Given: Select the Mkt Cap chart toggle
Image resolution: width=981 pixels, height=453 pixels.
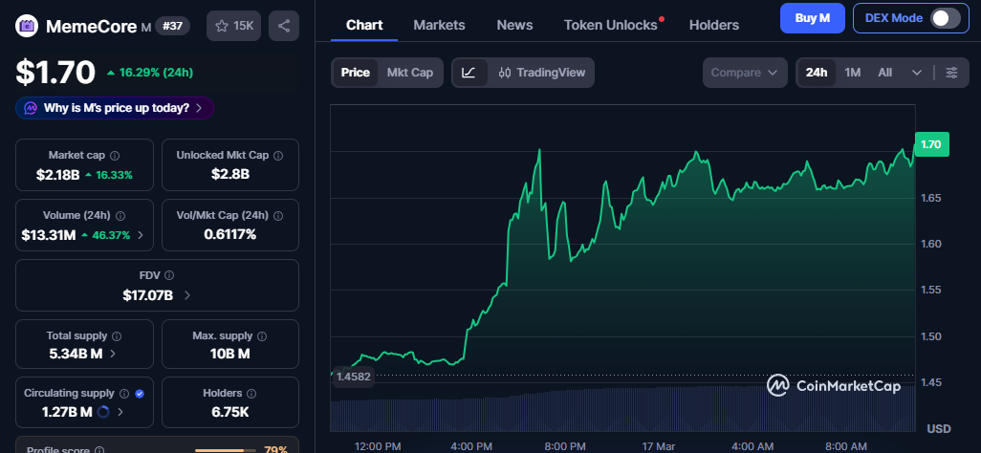Looking at the screenshot, I should 410,73.
